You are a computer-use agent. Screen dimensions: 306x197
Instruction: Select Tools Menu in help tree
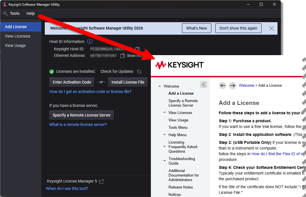pyautogui.click(x=178, y=128)
